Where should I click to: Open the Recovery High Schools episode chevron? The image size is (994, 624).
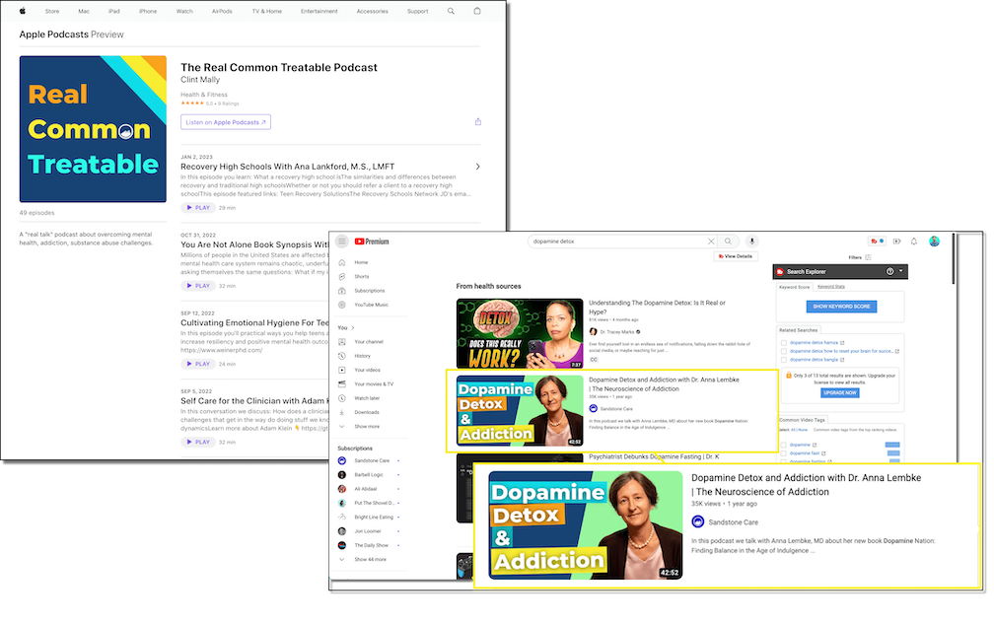[477, 167]
